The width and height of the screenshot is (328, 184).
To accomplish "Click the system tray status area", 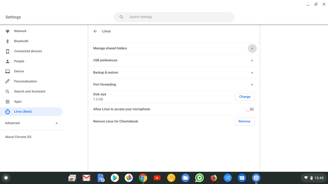I will tap(314, 178).
